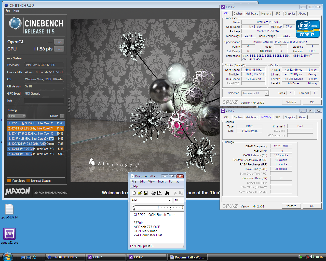Click the Find binoculars icon in WordPad
The width and height of the screenshot is (326, 261).
click(x=167, y=193)
